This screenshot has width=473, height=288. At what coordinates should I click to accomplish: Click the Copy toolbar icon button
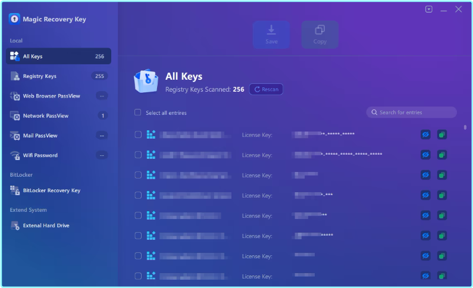(319, 35)
